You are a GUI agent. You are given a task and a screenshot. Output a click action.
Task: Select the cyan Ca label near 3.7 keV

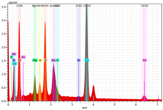(87, 60)
